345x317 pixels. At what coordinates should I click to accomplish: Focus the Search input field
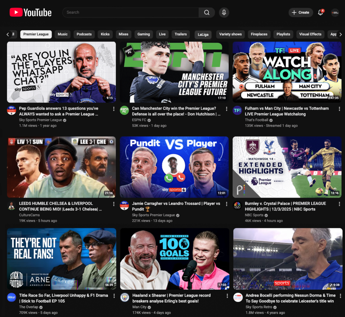[x=131, y=13]
